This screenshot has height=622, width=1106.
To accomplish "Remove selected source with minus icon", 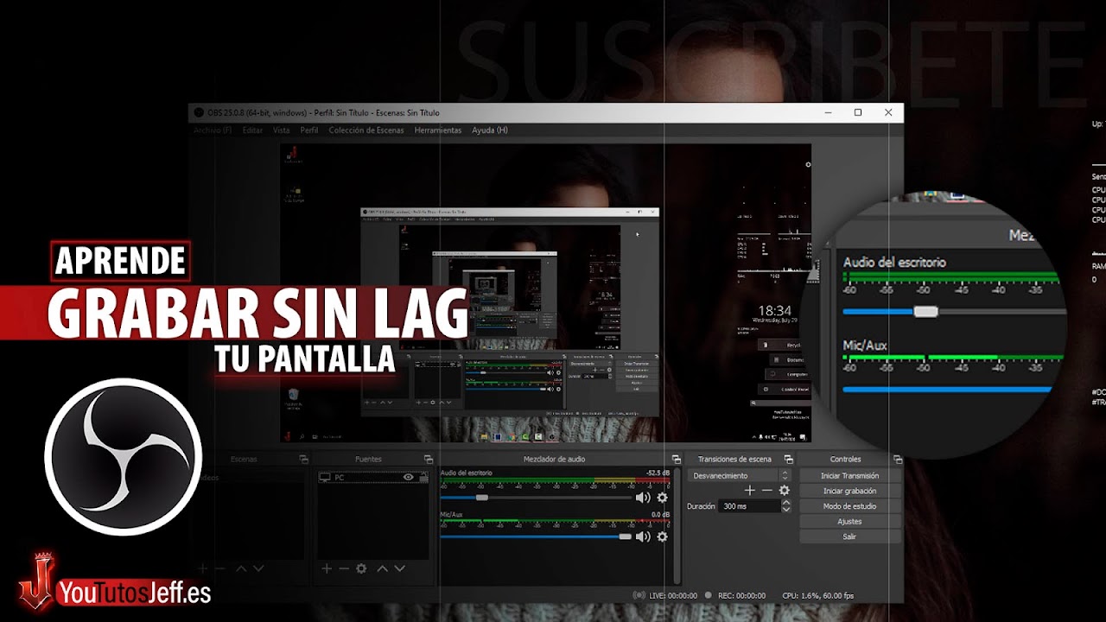I will pyautogui.click(x=344, y=568).
